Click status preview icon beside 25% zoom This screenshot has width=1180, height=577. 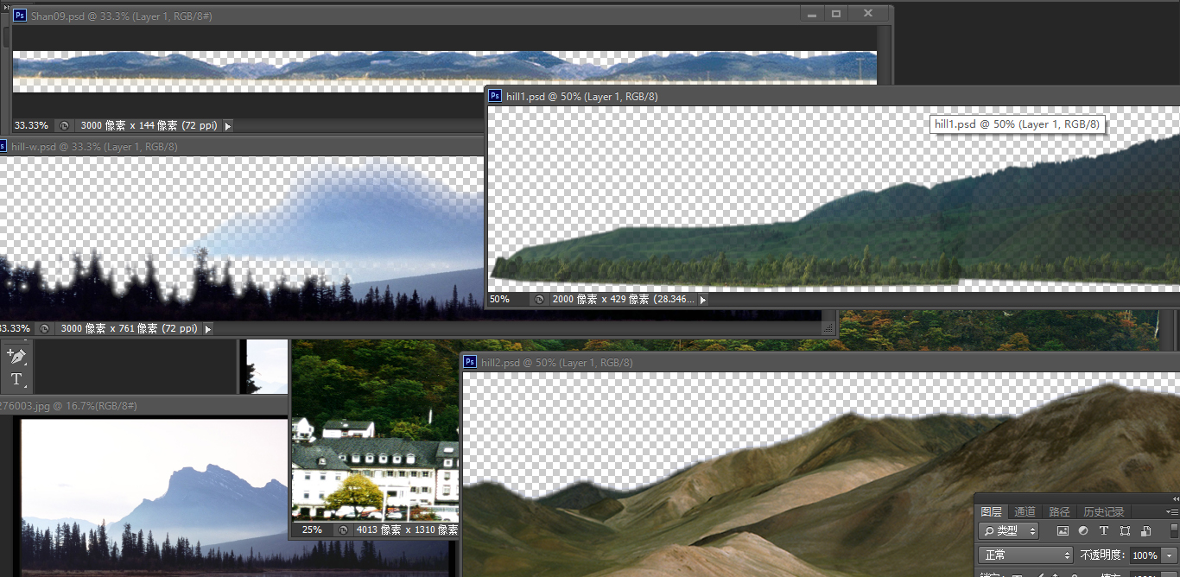(x=343, y=530)
